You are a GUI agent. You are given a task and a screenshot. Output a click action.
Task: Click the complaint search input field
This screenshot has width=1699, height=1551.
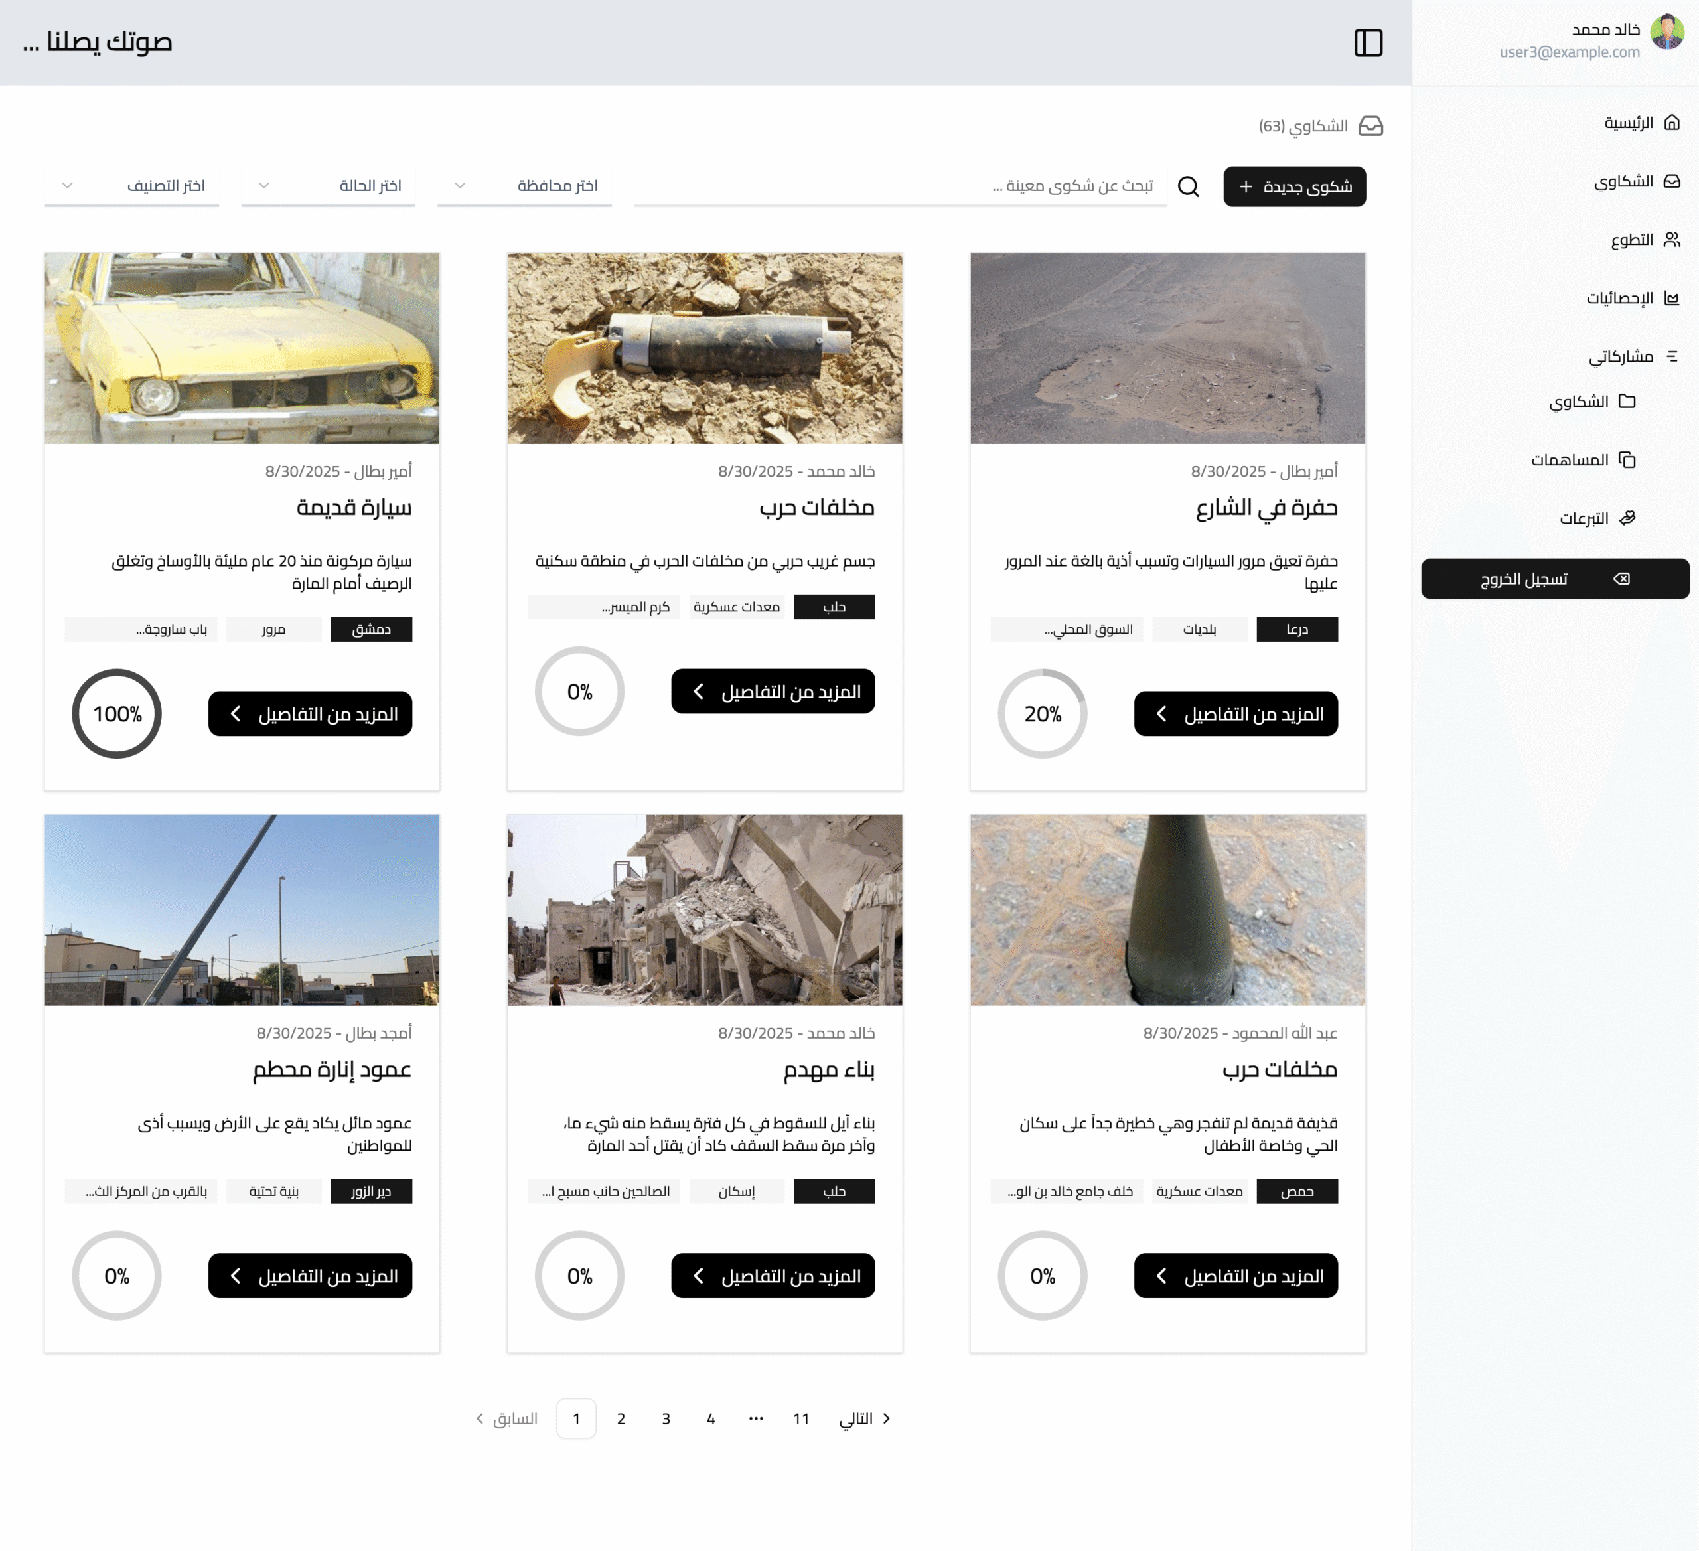(x=899, y=186)
